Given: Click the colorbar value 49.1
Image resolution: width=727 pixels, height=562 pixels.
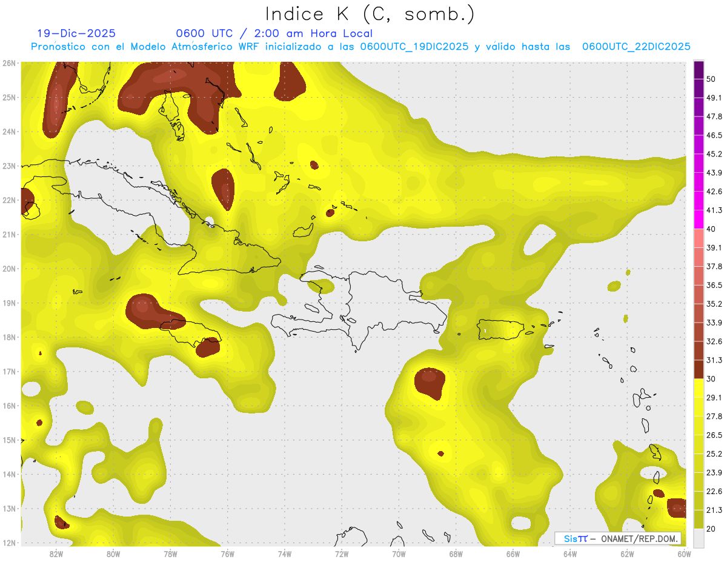Looking at the screenshot, I should [x=715, y=98].
